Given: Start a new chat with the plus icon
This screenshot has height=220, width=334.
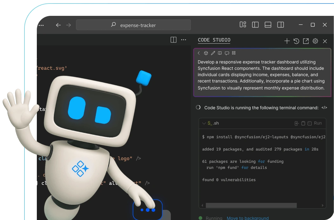Looking at the screenshot, I should click(287, 41).
